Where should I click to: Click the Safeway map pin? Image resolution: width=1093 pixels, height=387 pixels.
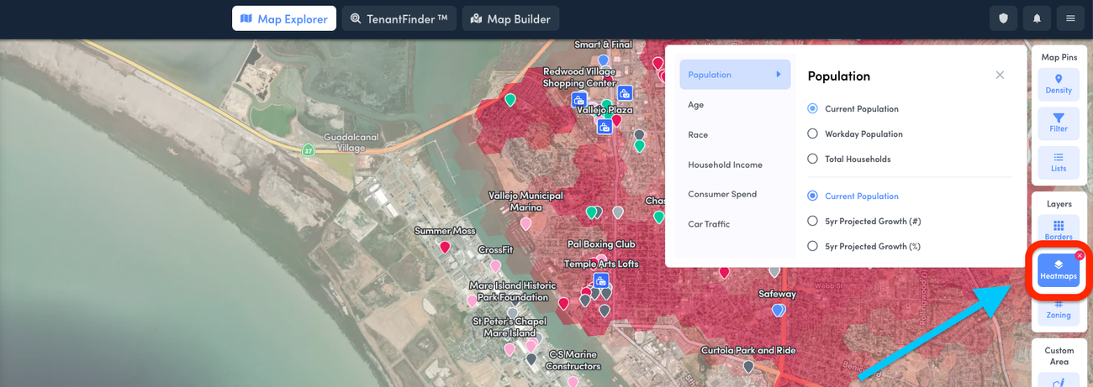tap(778, 310)
